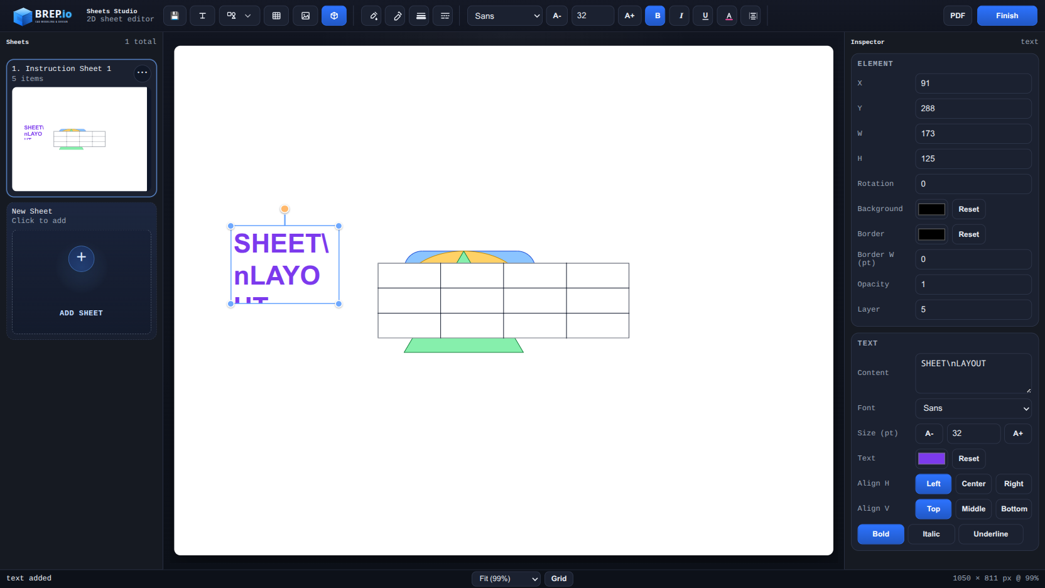Image resolution: width=1045 pixels, height=588 pixels.
Task: Open the purple Text color swatch
Action: (931, 459)
